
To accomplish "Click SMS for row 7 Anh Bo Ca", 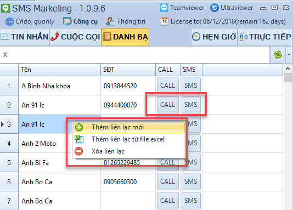I will 191,201.
